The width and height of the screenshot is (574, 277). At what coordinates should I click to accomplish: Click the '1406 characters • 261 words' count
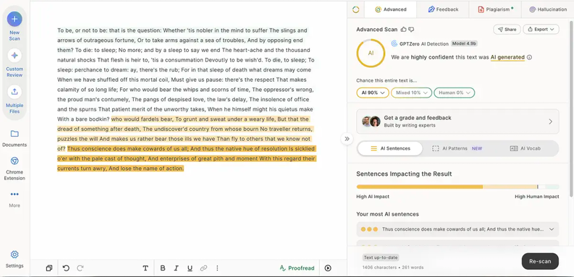coord(393,268)
